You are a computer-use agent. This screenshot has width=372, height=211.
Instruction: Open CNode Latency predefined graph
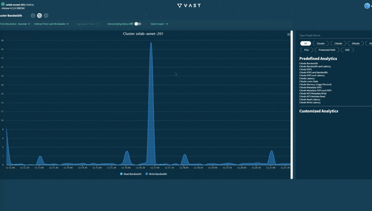(307, 79)
